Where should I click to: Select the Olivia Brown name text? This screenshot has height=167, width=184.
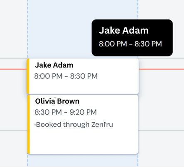point(57,101)
